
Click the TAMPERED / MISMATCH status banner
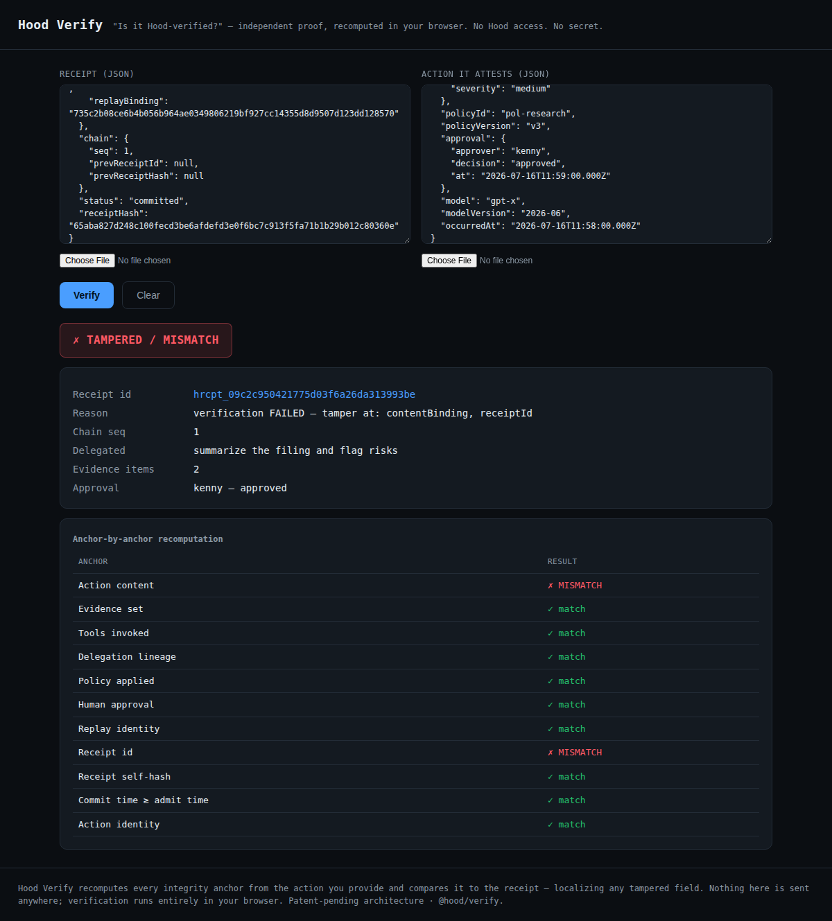point(146,340)
